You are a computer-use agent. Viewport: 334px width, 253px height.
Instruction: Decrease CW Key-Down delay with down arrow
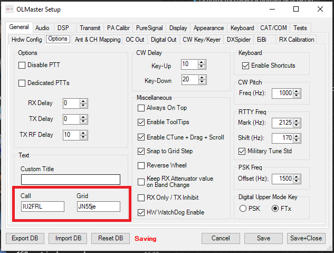(x=202, y=82)
